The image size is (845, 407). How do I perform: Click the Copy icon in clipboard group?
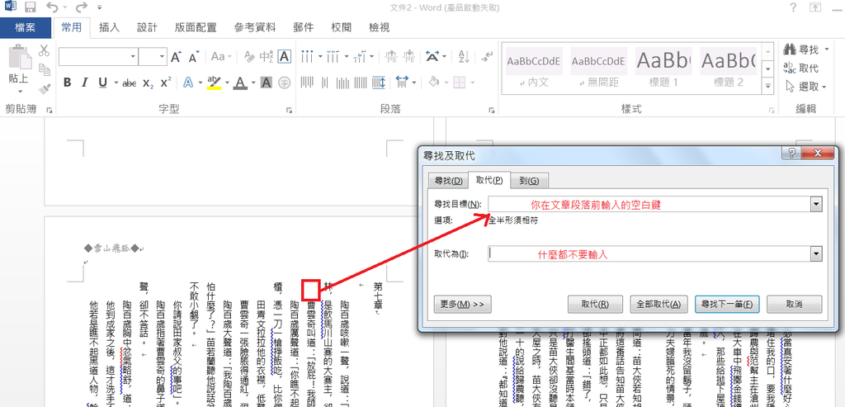[45, 69]
